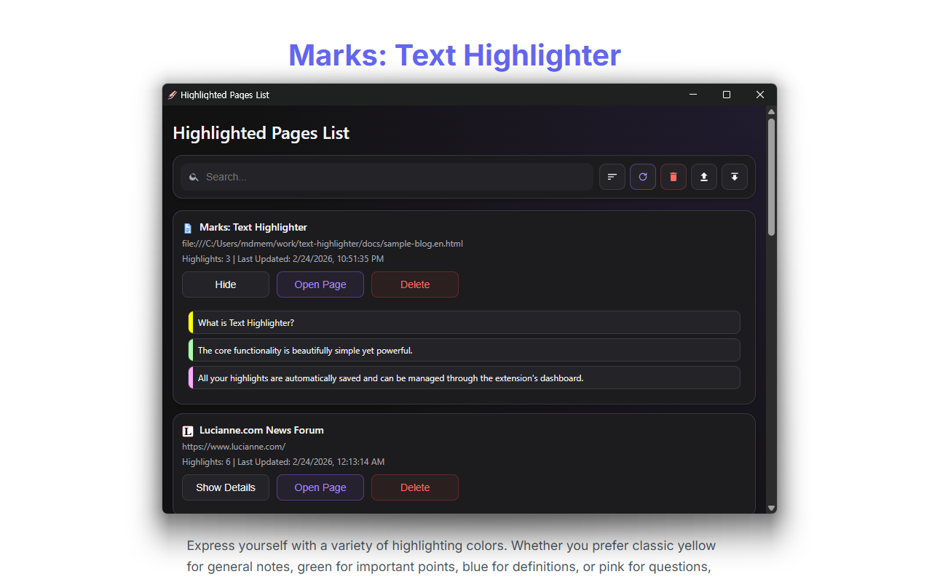Open Page for Marks: Text Highlighter
The image size is (932, 582).
click(320, 284)
